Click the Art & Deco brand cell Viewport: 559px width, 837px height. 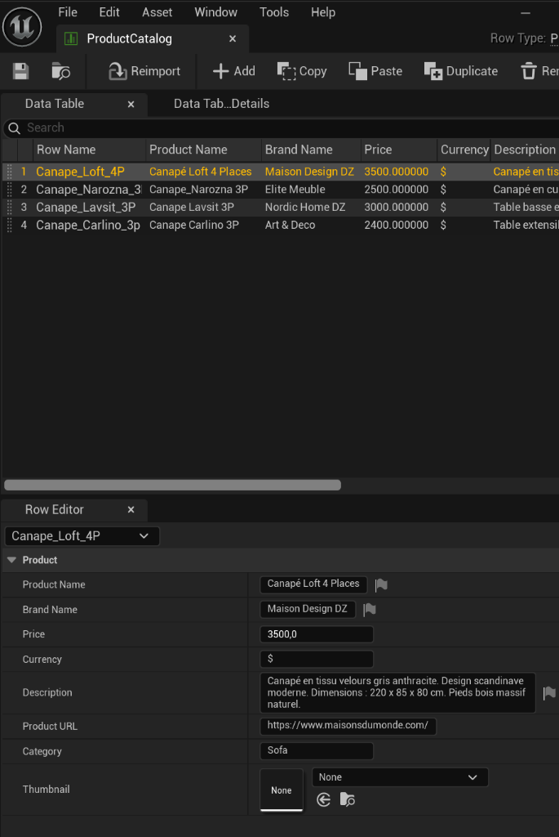[290, 225]
